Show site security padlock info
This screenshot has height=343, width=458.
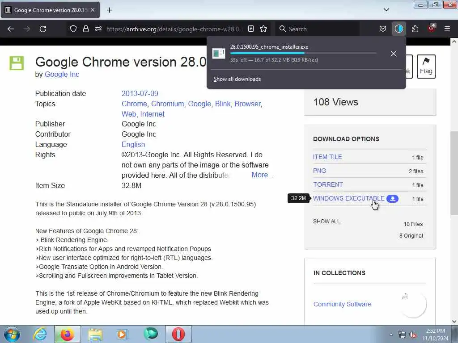(x=85, y=29)
